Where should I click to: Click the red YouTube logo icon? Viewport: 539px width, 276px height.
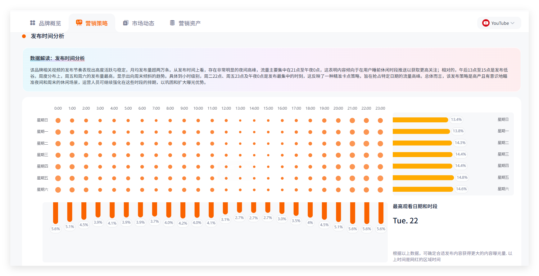tap(486, 23)
